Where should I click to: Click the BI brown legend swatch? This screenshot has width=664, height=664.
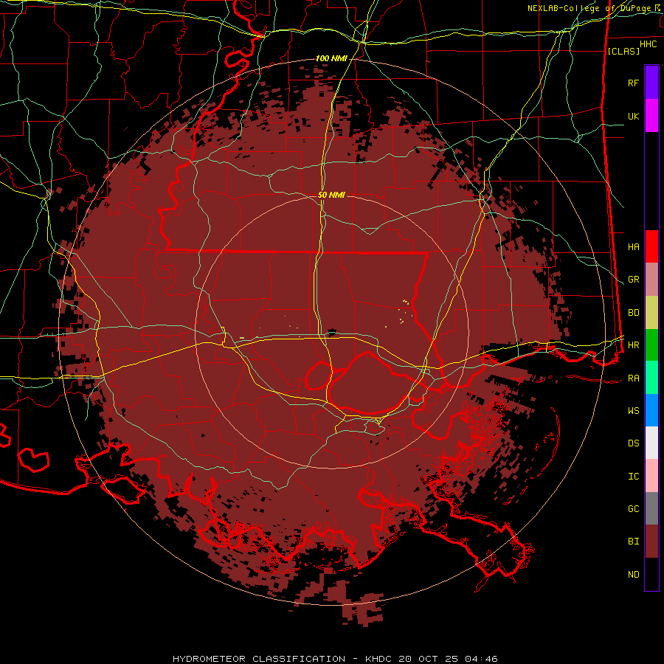point(651,542)
